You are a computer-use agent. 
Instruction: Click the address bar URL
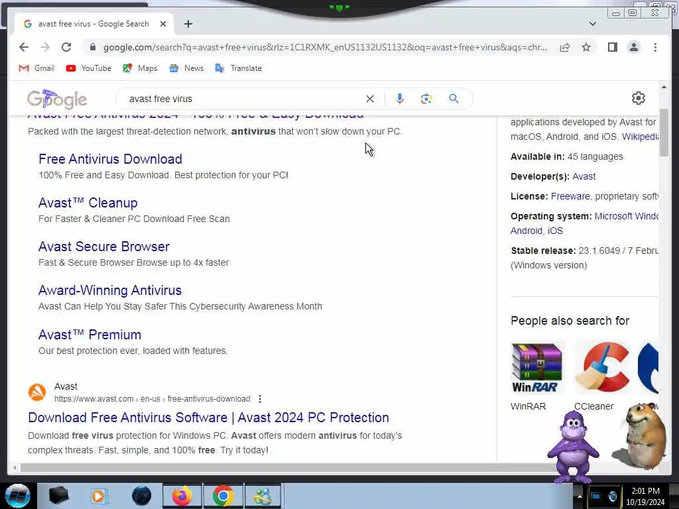coord(325,47)
